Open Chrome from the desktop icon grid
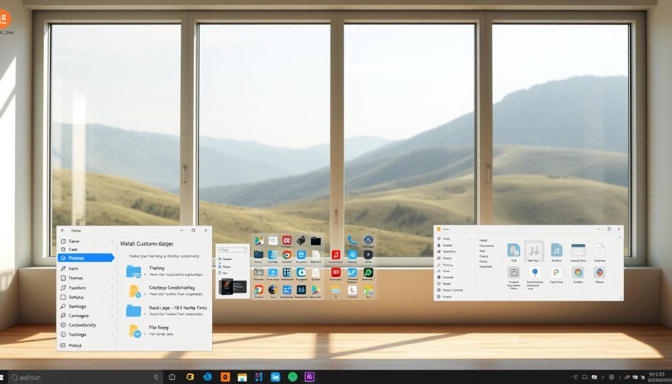Screen dimensions: 672x384 coord(287,256)
